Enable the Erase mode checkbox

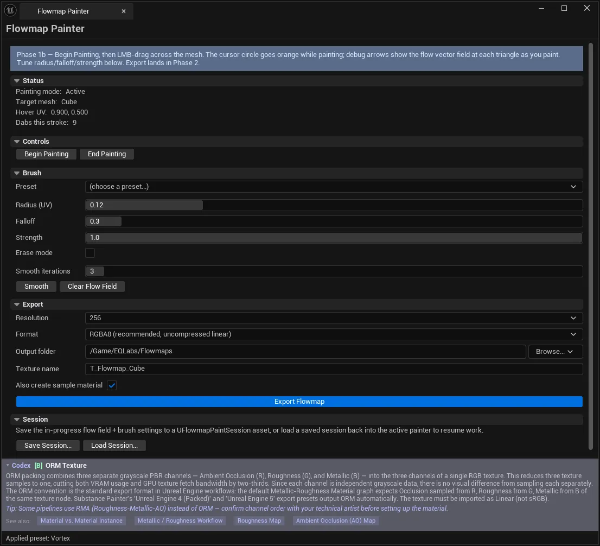90,253
